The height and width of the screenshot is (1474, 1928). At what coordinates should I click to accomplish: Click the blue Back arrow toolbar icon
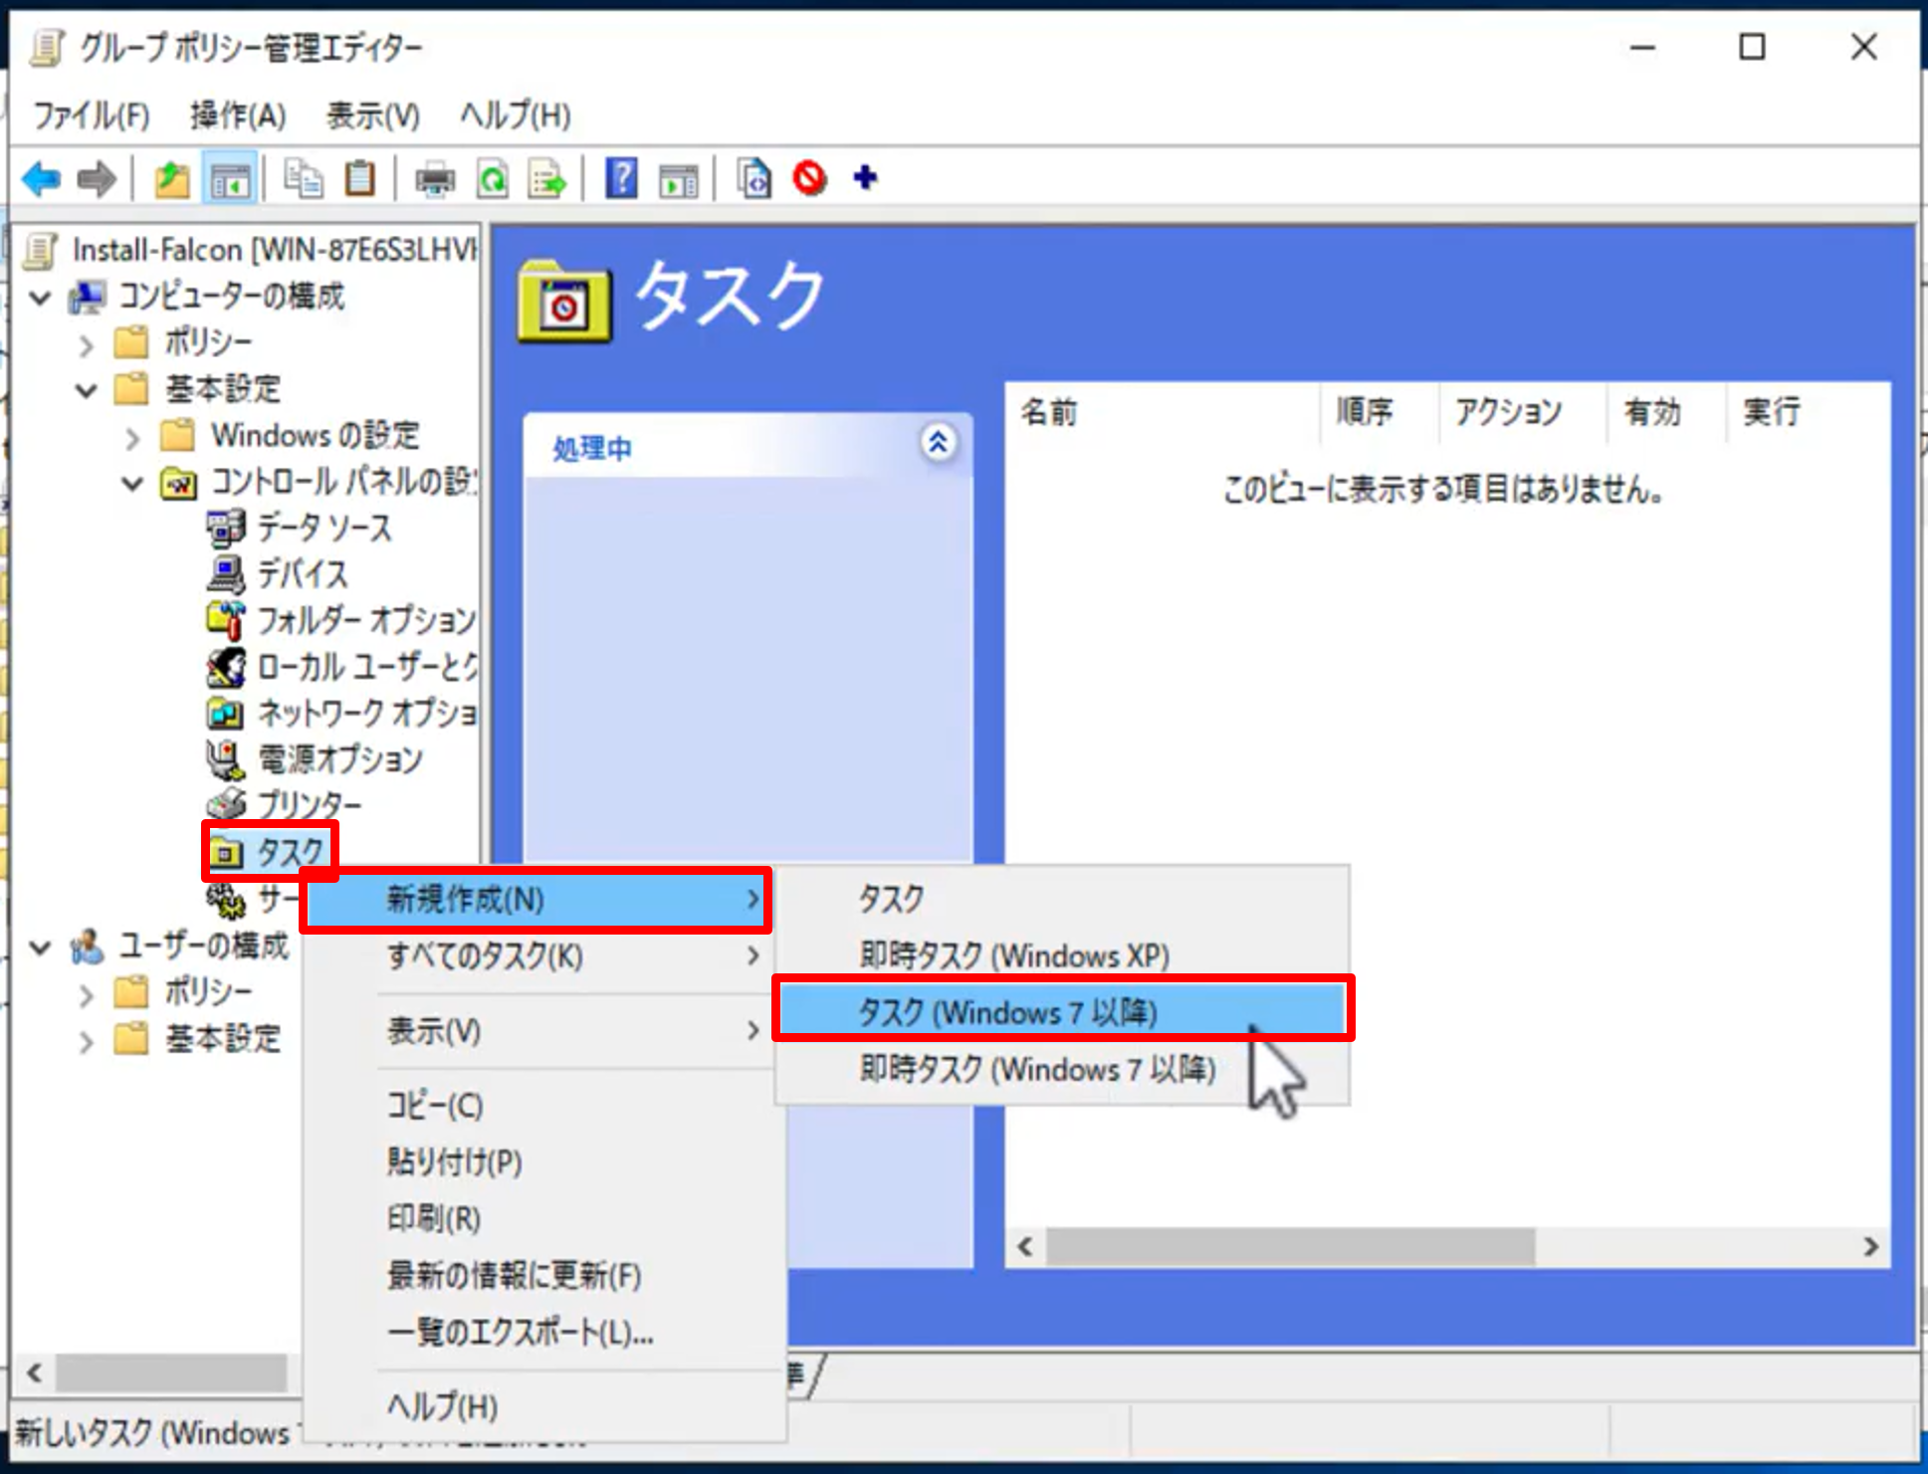42,179
